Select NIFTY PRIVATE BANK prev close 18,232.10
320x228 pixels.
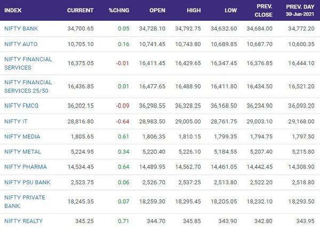[x=260, y=201]
